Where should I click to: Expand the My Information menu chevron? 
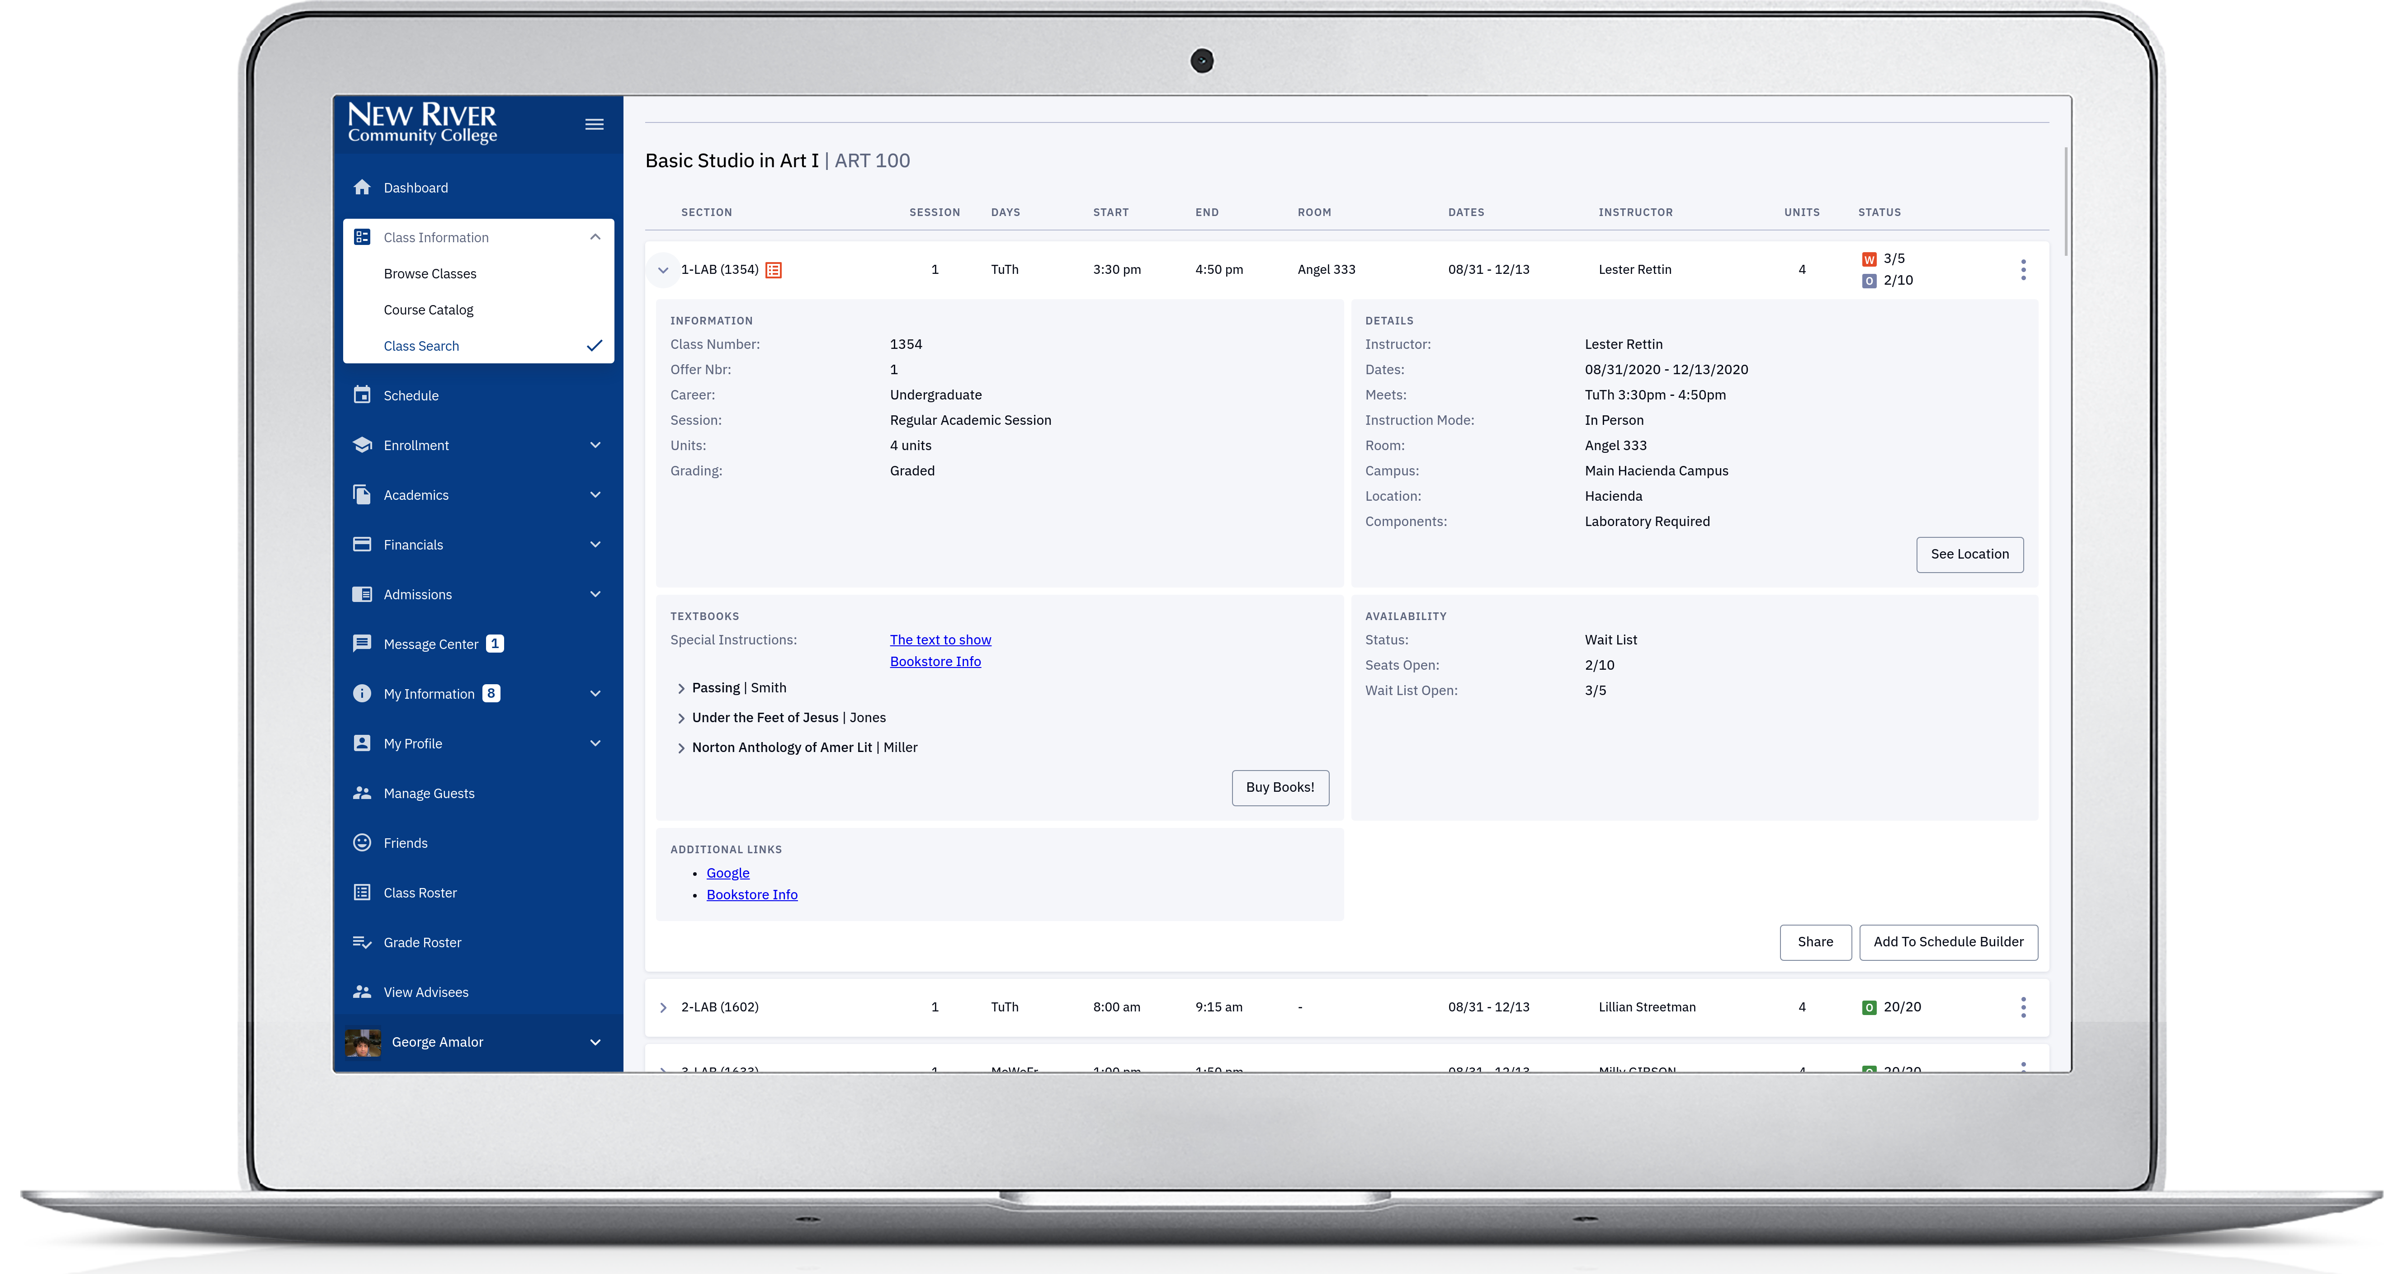click(595, 693)
